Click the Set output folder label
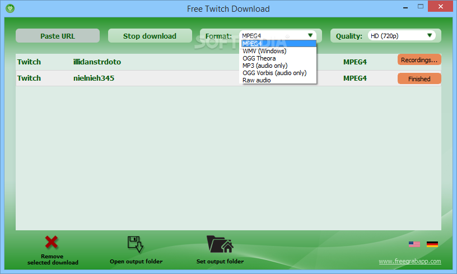The image size is (457, 274). (x=220, y=262)
